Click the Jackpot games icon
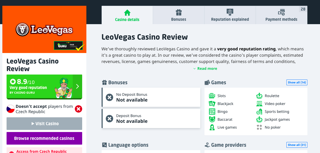320x153 pixels. coord(259,119)
